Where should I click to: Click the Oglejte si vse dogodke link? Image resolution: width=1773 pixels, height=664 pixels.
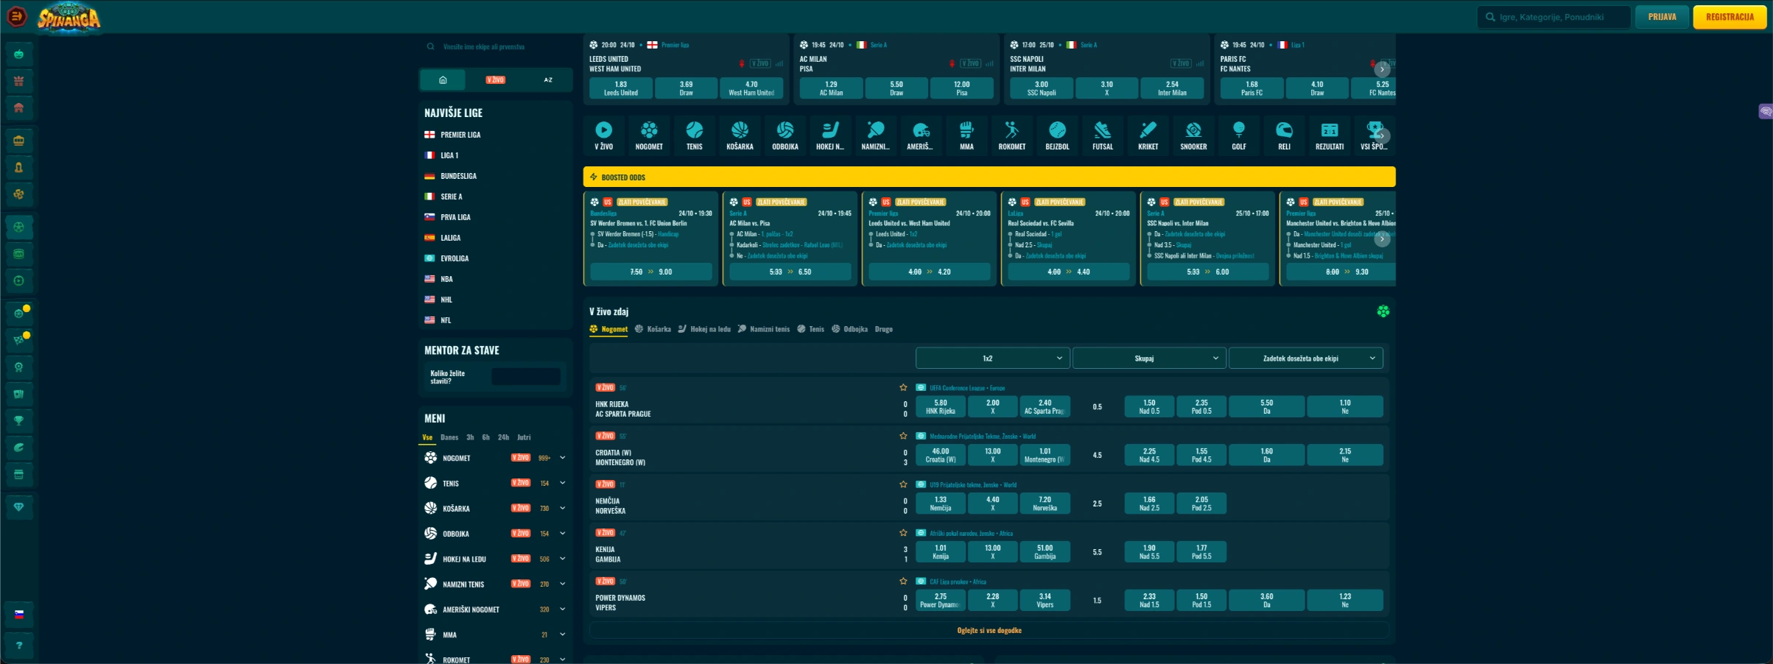pyautogui.click(x=989, y=631)
